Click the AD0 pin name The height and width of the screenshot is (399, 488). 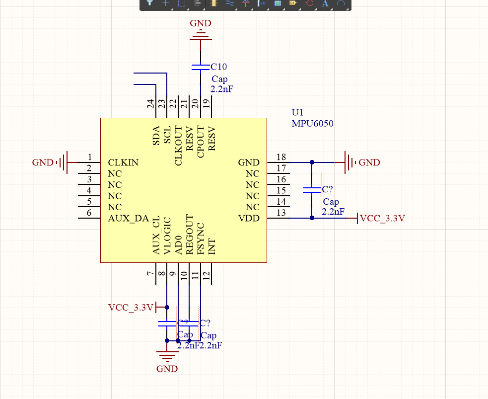(178, 245)
